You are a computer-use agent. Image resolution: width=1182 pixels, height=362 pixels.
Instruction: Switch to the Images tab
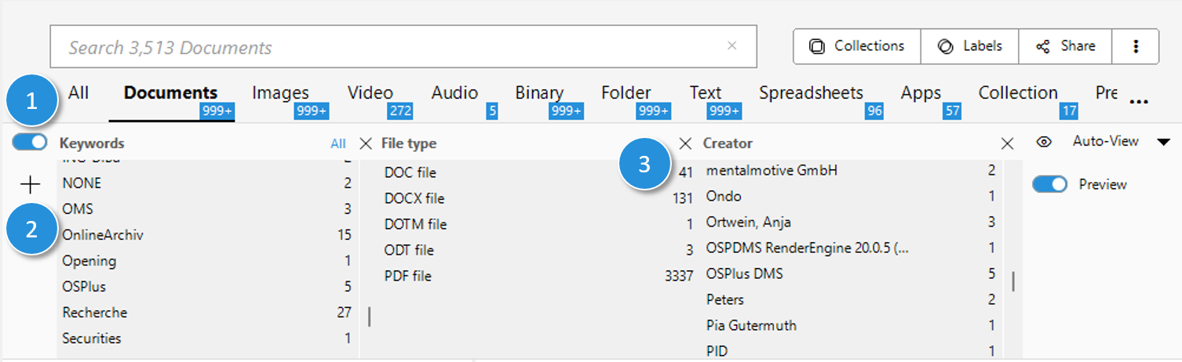point(280,93)
